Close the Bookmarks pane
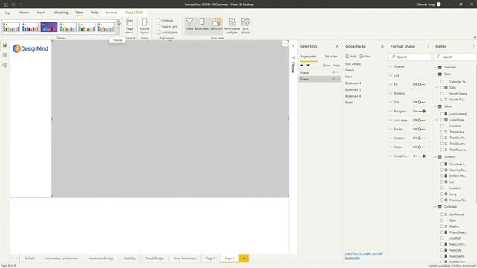The height and width of the screenshot is (268, 477). (382, 46)
